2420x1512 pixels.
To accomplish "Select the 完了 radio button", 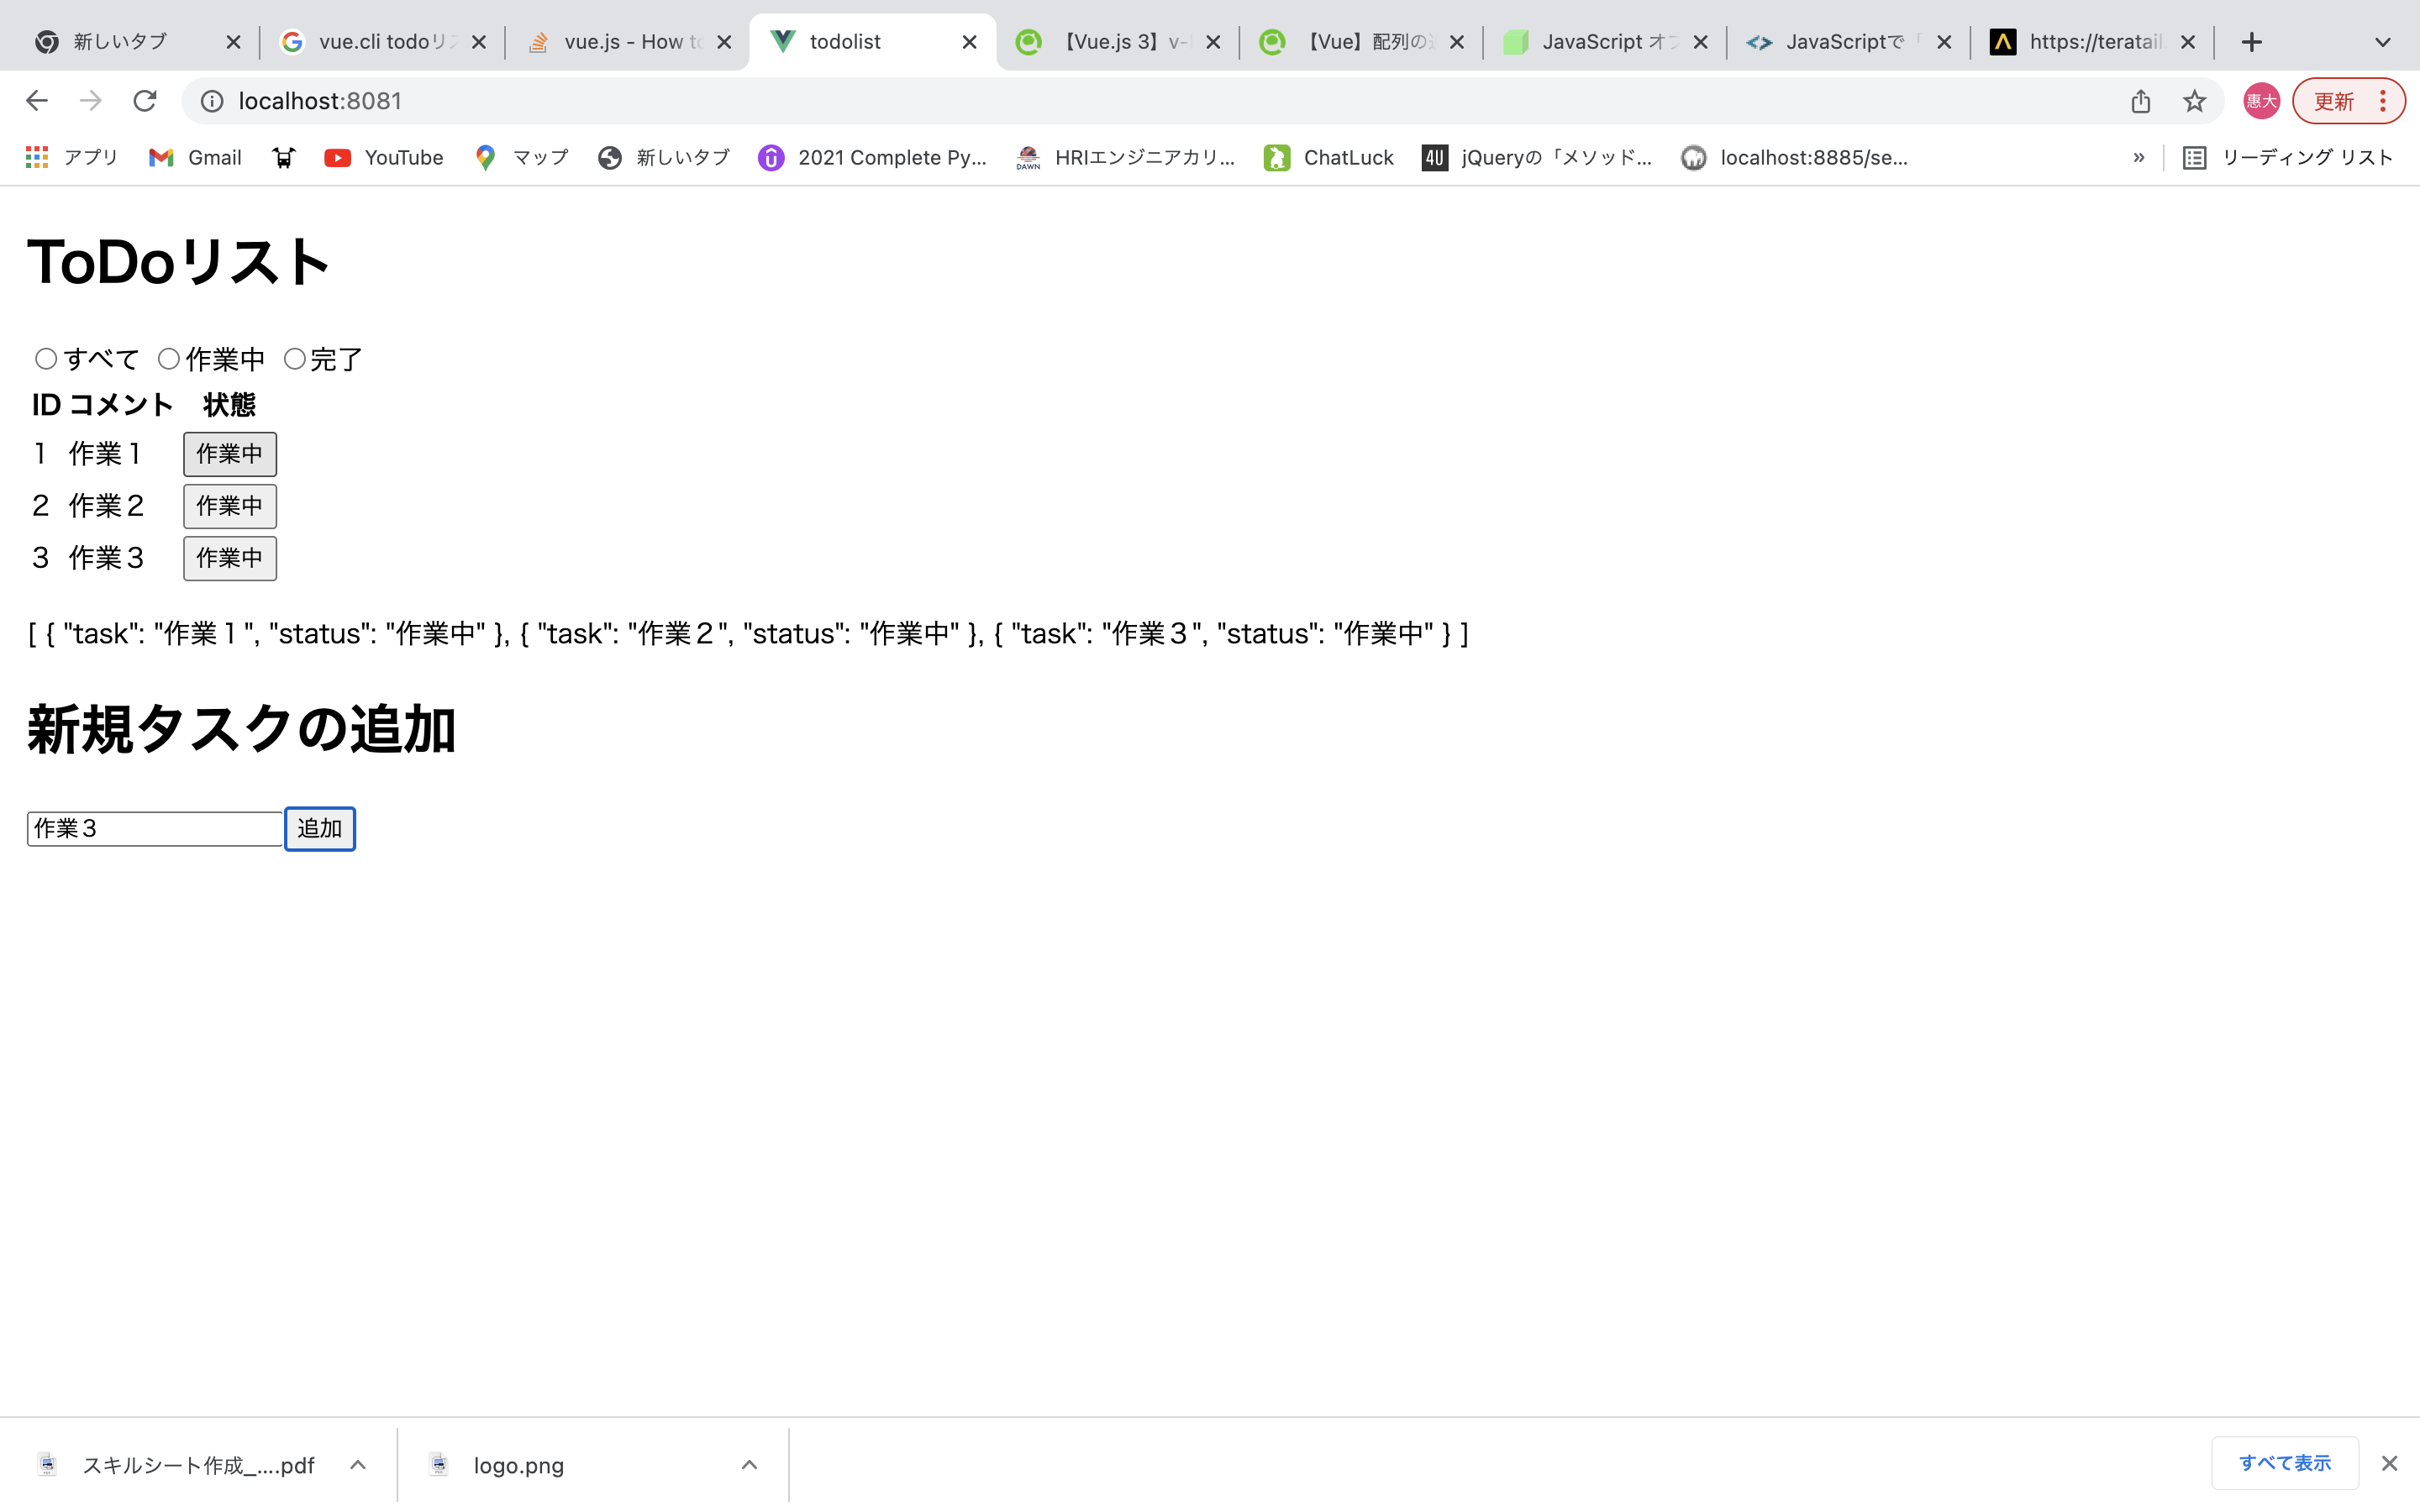I will pos(294,359).
